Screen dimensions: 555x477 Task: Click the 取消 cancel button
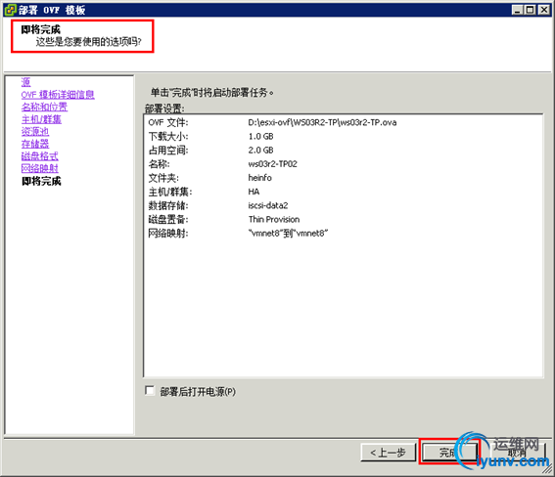pyautogui.click(x=517, y=453)
